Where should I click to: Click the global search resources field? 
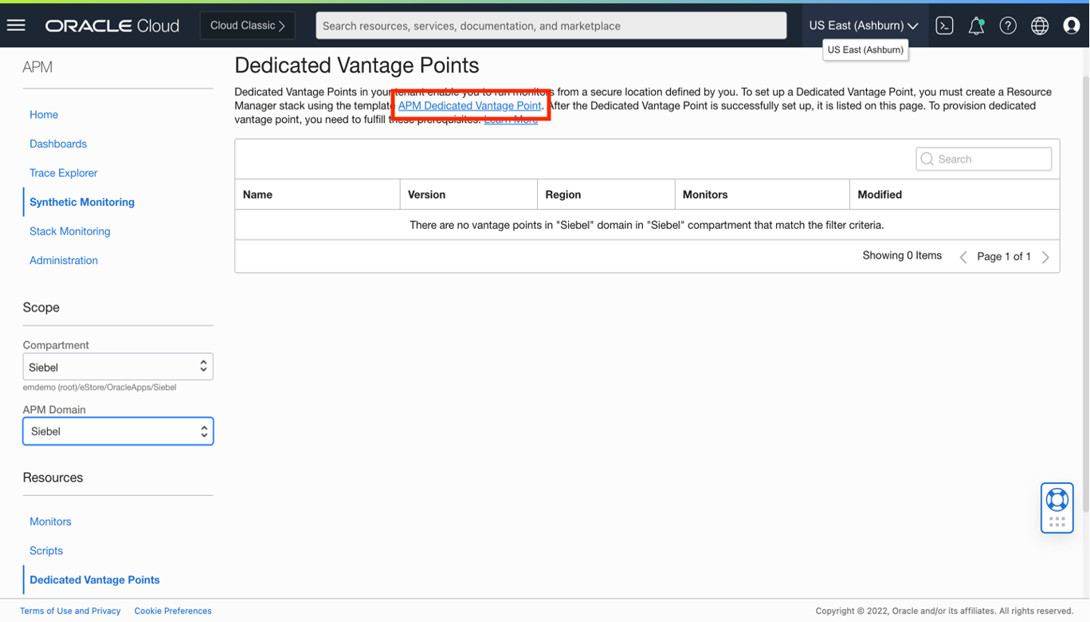click(551, 26)
